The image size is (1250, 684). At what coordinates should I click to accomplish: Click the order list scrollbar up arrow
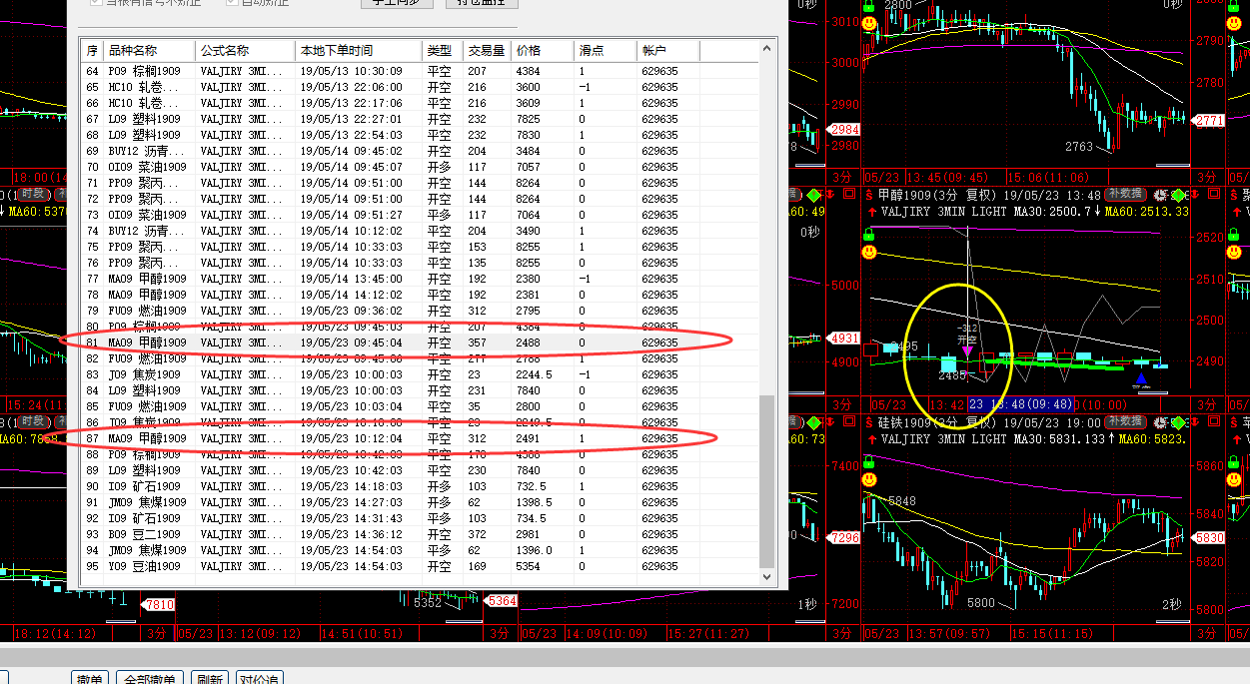click(767, 48)
